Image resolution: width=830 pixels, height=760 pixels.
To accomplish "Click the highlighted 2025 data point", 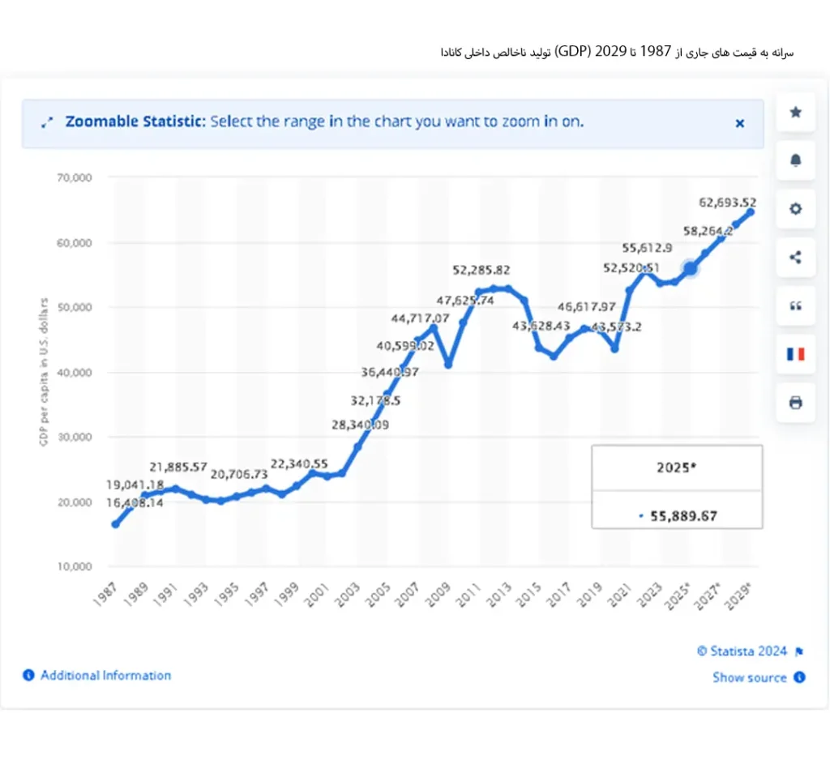I will [690, 269].
